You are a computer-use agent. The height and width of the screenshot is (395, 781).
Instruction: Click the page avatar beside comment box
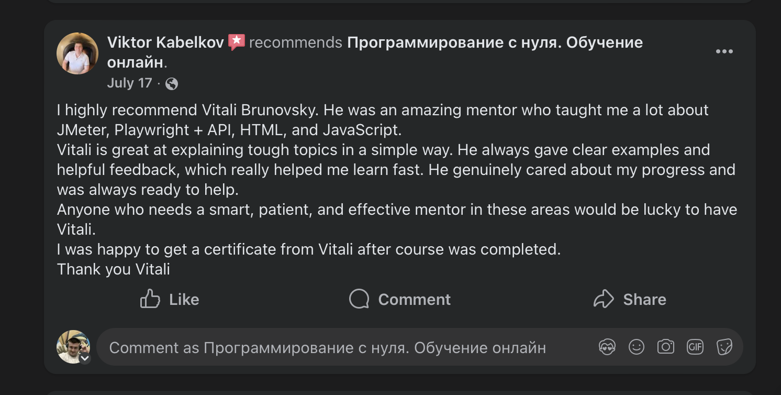(73, 346)
